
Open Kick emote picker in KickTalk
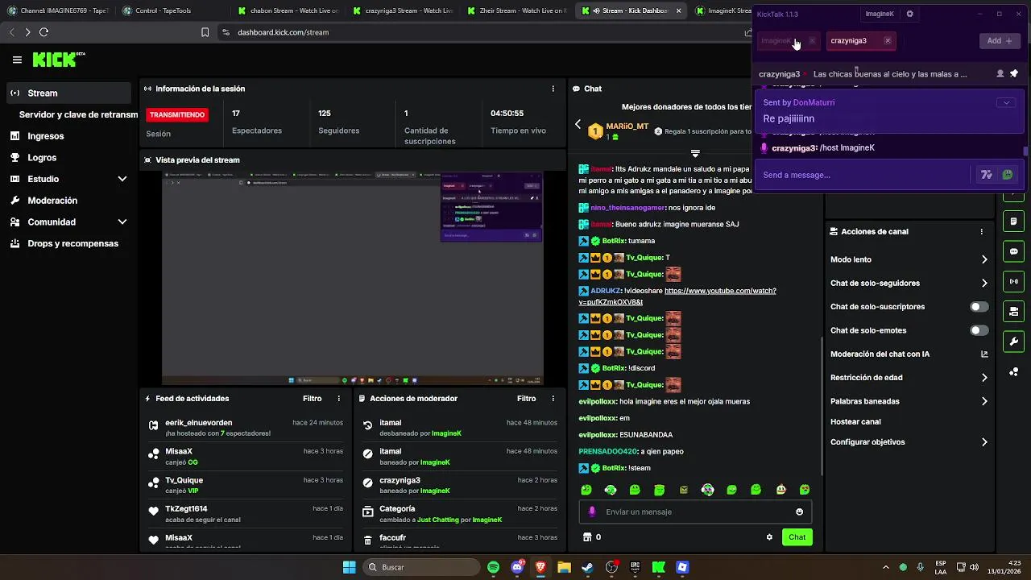click(1007, 175)
